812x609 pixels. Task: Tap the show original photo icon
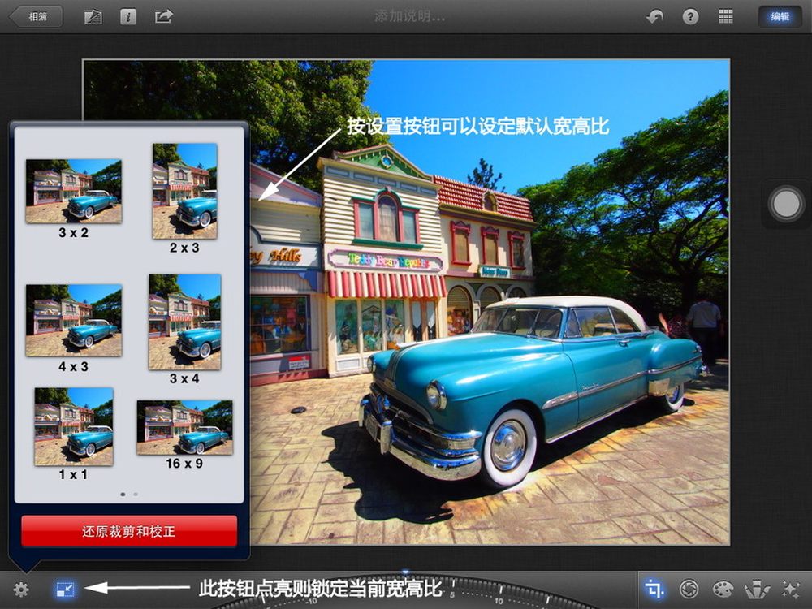[93, 16]
